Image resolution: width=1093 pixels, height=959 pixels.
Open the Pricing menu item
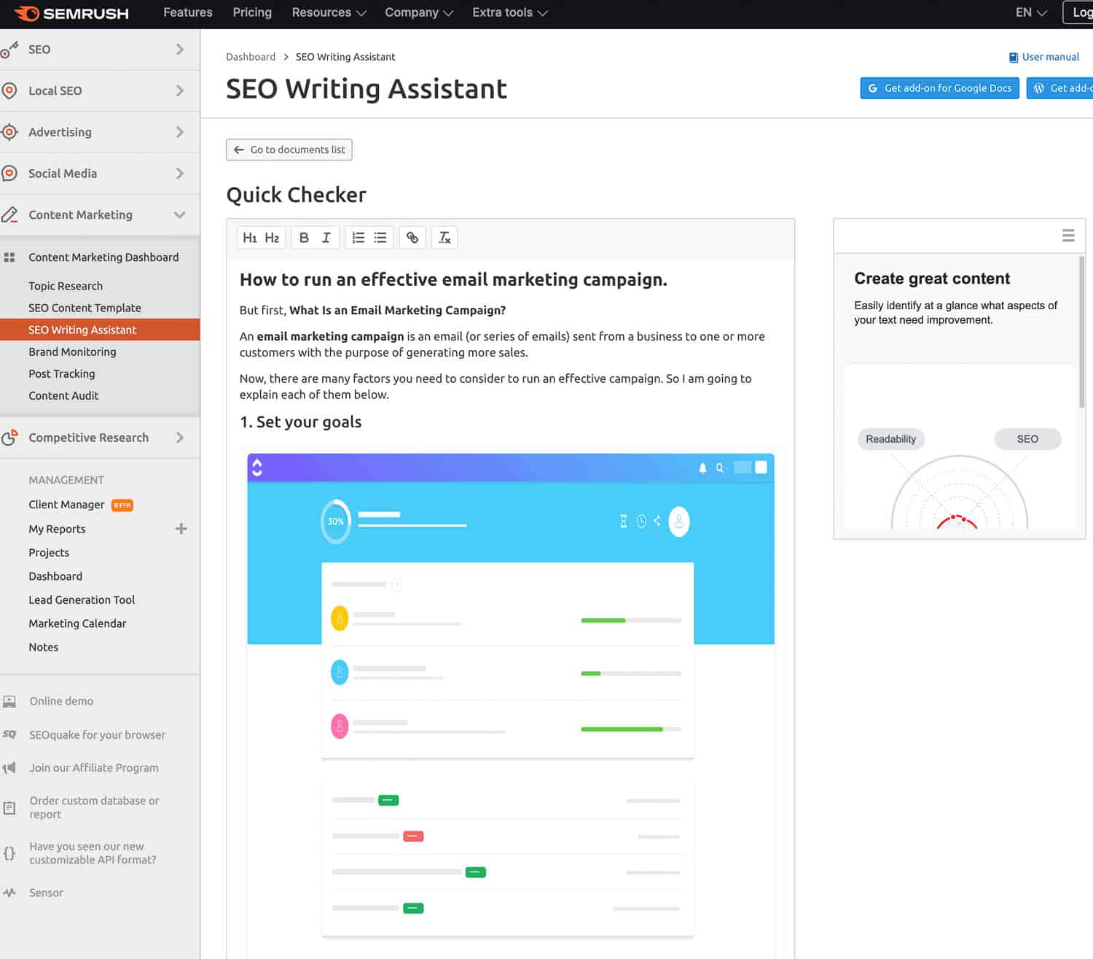tap(252, 12)
